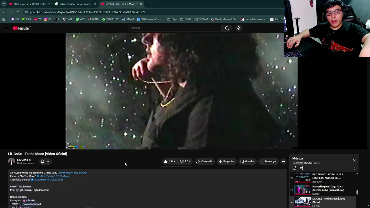Image resolution: width=370 pixels, height=208 pixels.
Task: Open Música playlist title
Action: tap(297, 158)
